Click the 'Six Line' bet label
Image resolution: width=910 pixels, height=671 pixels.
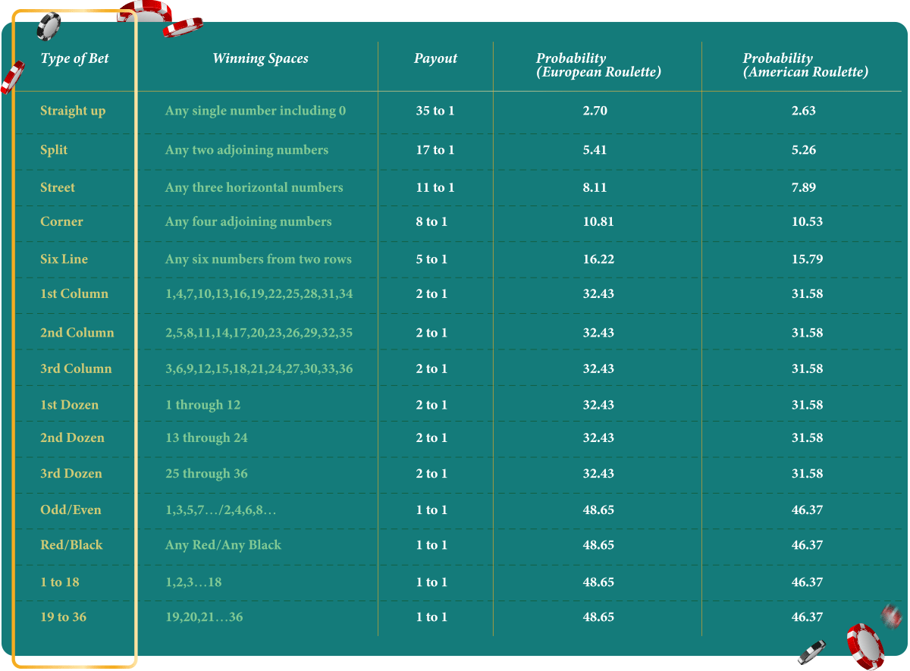[x=64, y=259]
